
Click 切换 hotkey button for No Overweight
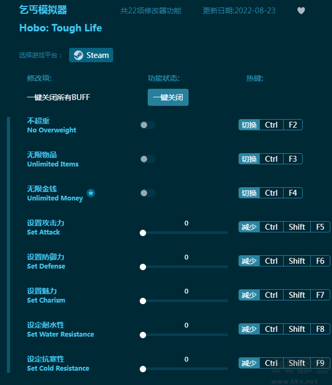249,125
